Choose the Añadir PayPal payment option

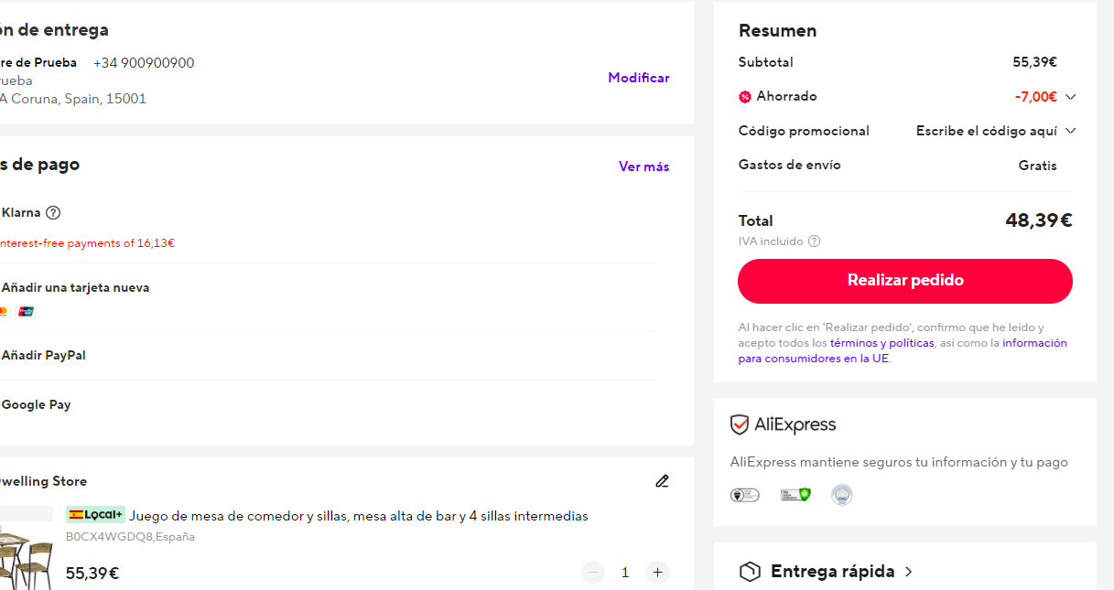tap(44, 355)
